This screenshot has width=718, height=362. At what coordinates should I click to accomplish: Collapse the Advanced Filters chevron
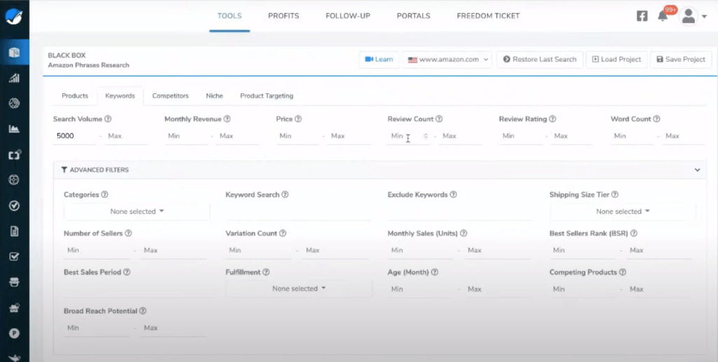[697, 170]
